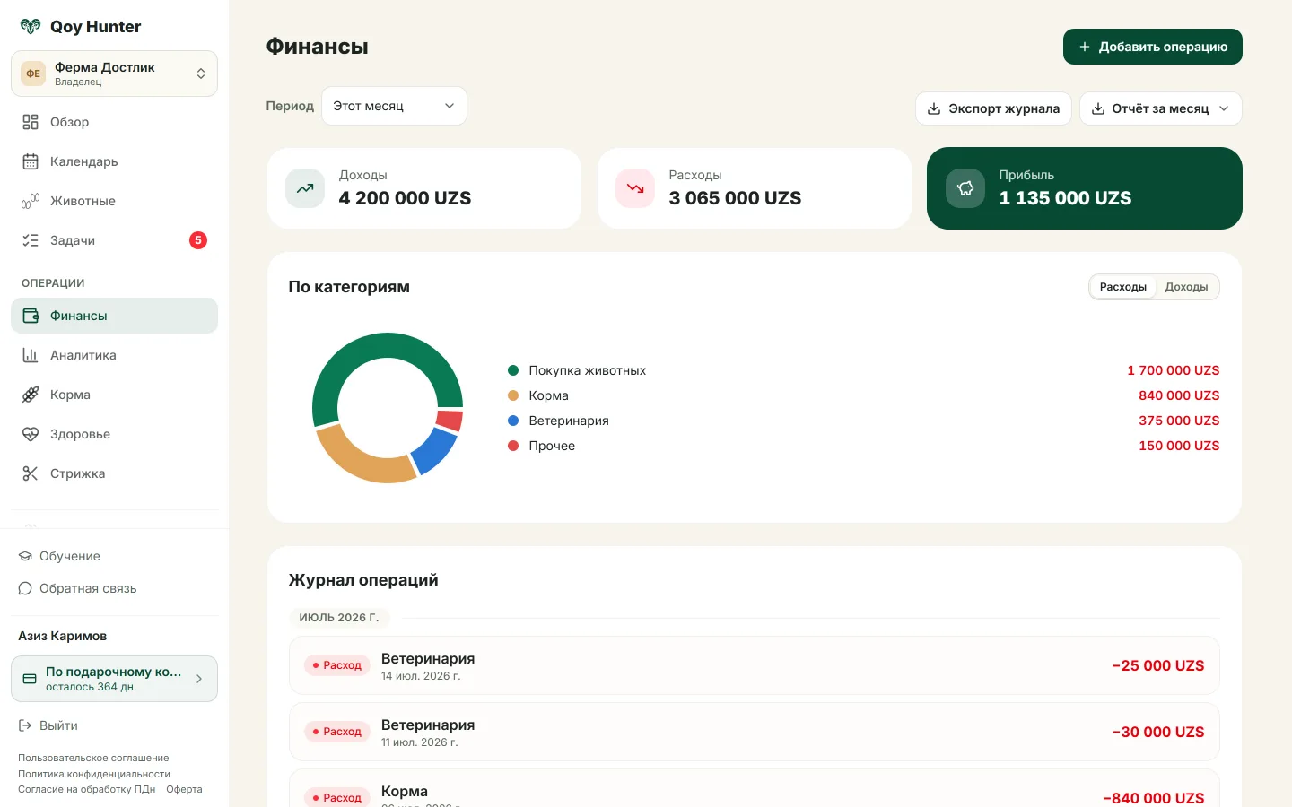Click the Добавить операцию button
1292x807 pixels.
1153,47
